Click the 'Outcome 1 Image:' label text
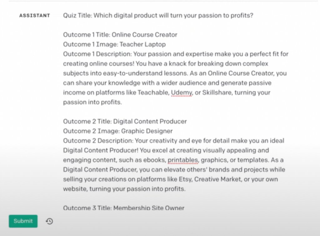Screen dimensions: 320x236 (x=90, y=44)
